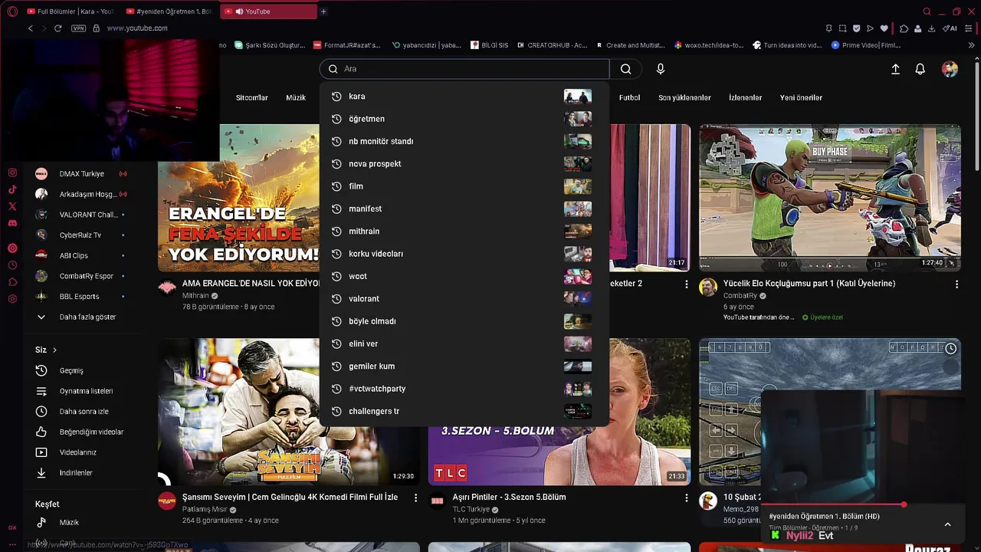This screenshot has width=981, height=552.
Task: Click the site padlock icon in address bar
Action: click(x=96, y=28)
